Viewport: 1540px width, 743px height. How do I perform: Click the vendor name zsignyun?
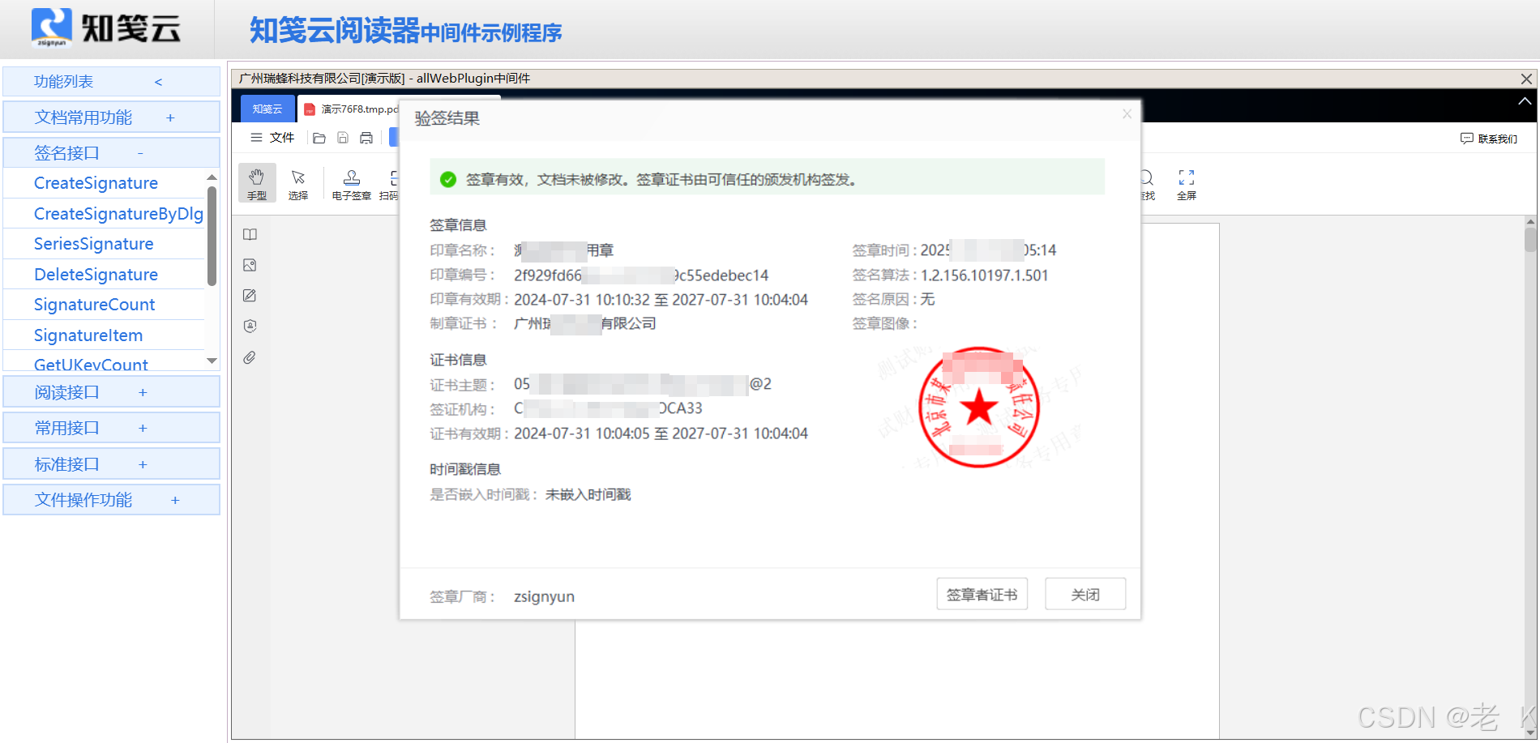tap(545, 596)
